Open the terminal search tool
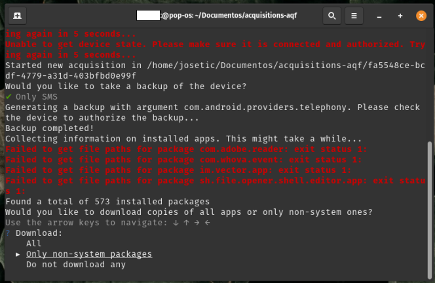Image resolution: width=435 pixels, height=283 pixels. point(332,15)
